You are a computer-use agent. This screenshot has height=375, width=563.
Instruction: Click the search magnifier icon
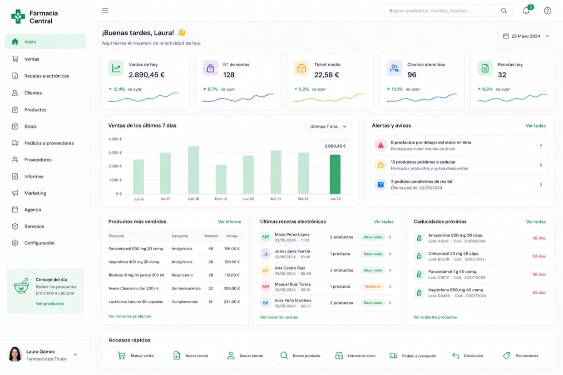click(504, 11)
